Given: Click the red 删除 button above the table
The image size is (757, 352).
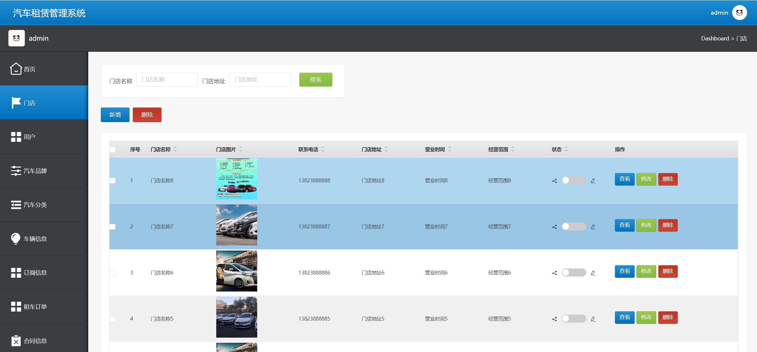Looking at the screenshot, I should pos(147,115).
